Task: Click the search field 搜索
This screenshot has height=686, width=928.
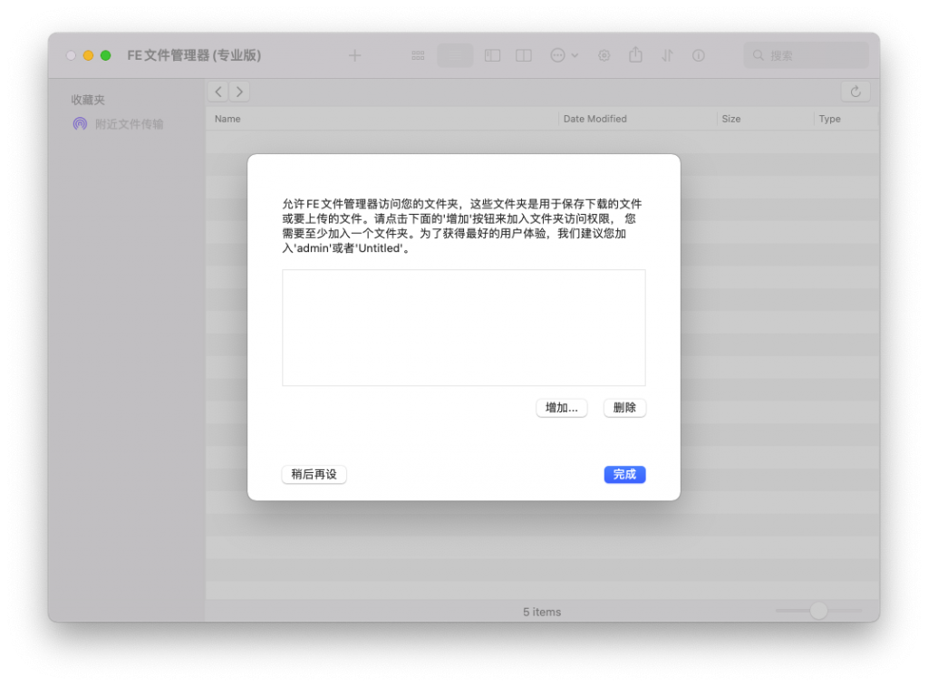Action: tap(806, 55)
